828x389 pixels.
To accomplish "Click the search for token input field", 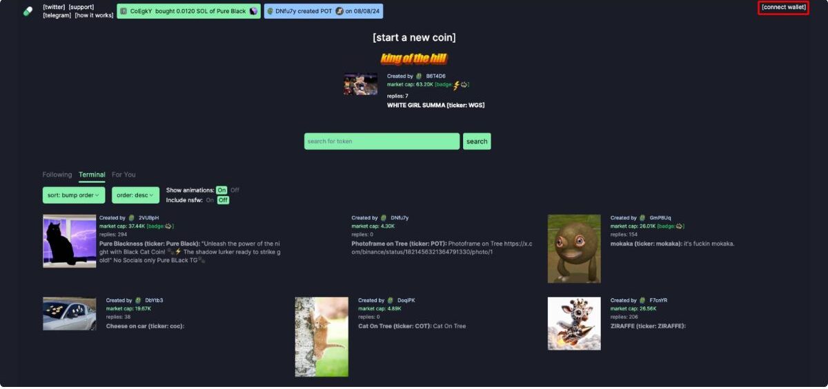I will (382, 141).
